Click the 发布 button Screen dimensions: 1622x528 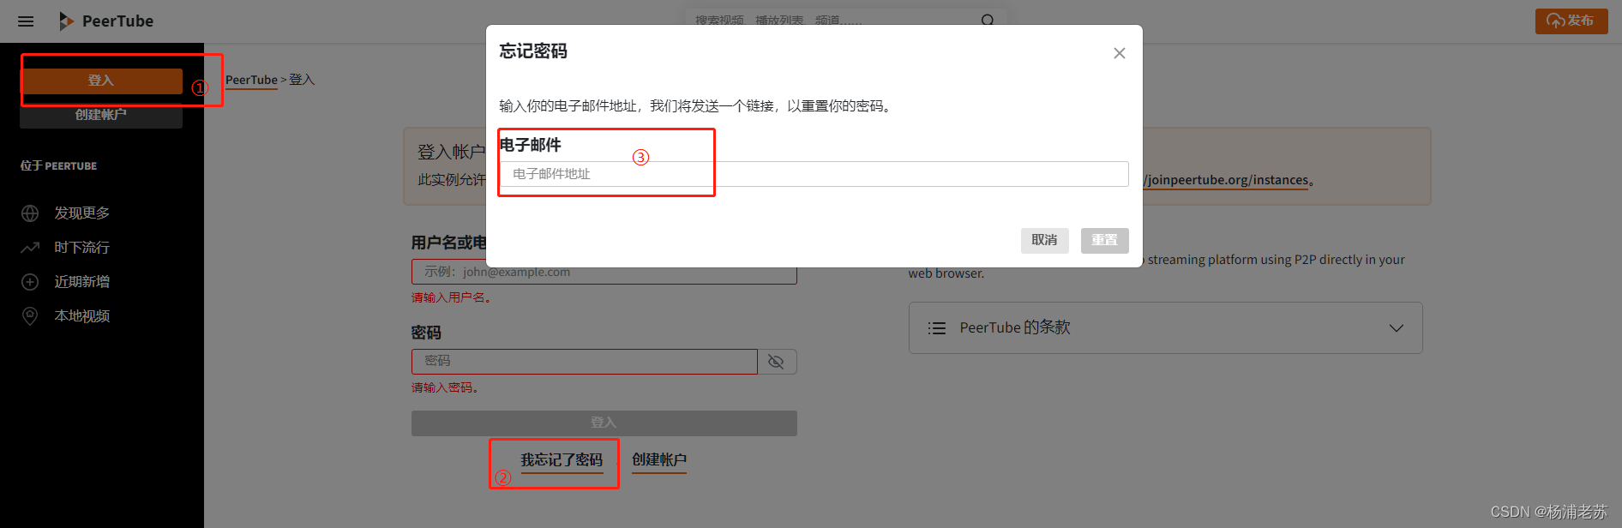pyautogui.click(x=1571, y=21)
